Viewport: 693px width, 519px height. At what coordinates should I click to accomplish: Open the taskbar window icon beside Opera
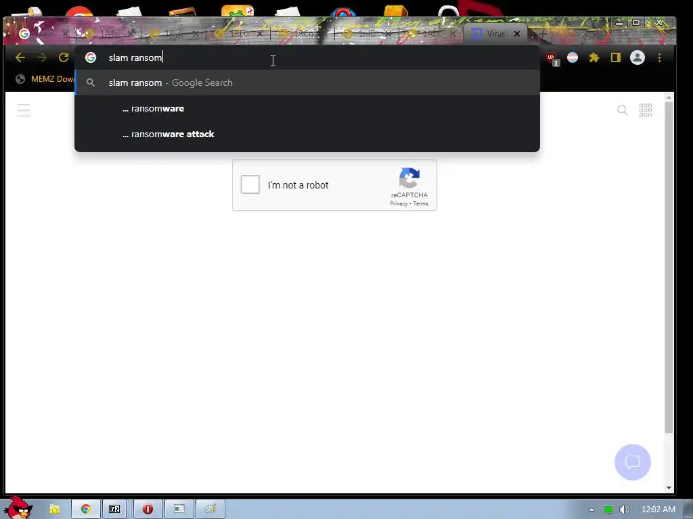[x=179, y=509]
